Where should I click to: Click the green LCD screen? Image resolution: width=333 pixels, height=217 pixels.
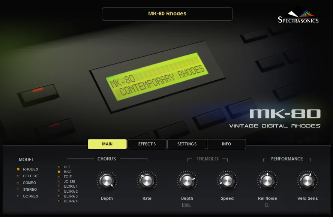tap(157, 76)
